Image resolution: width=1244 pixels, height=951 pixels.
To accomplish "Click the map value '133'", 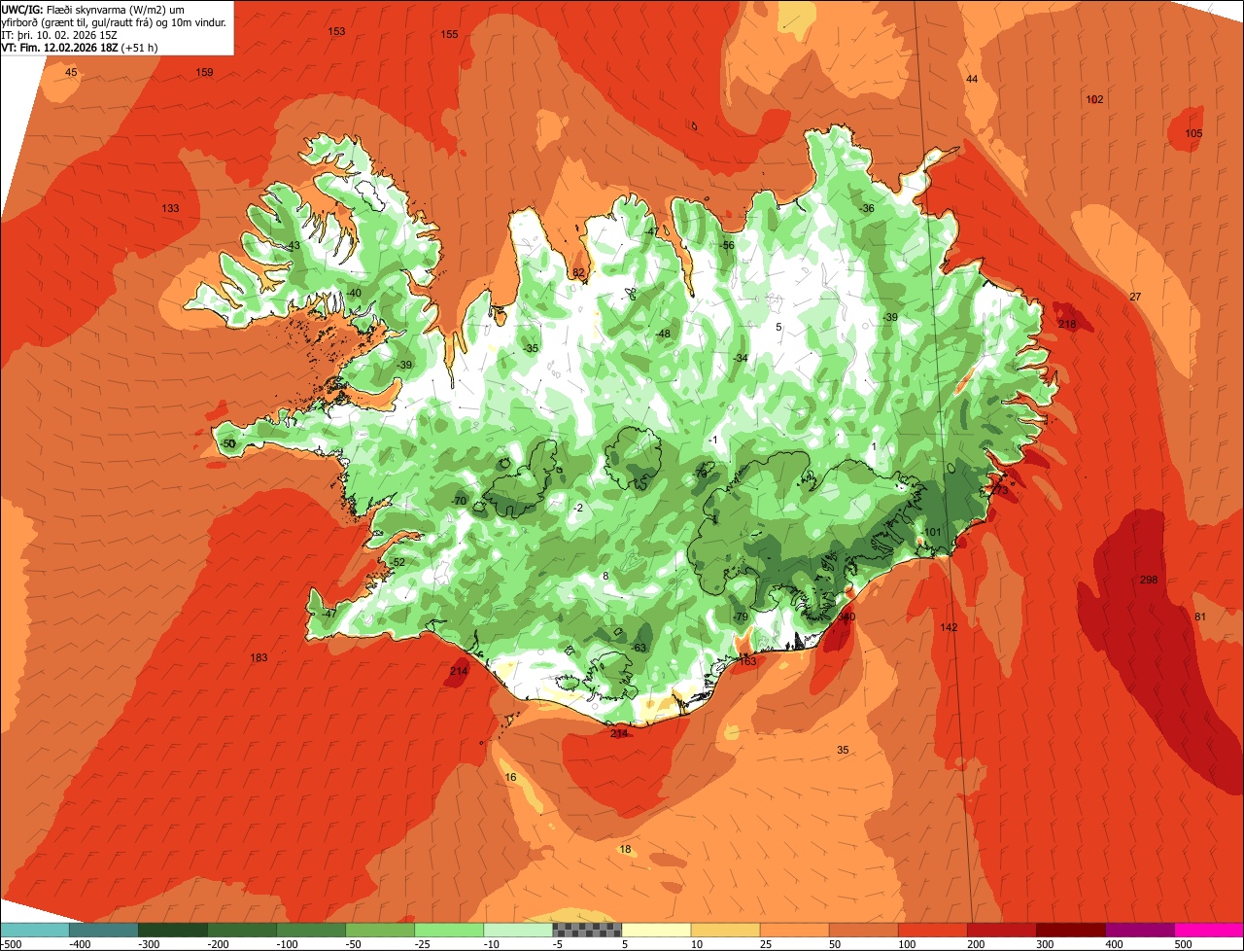I will coord(170,209).
